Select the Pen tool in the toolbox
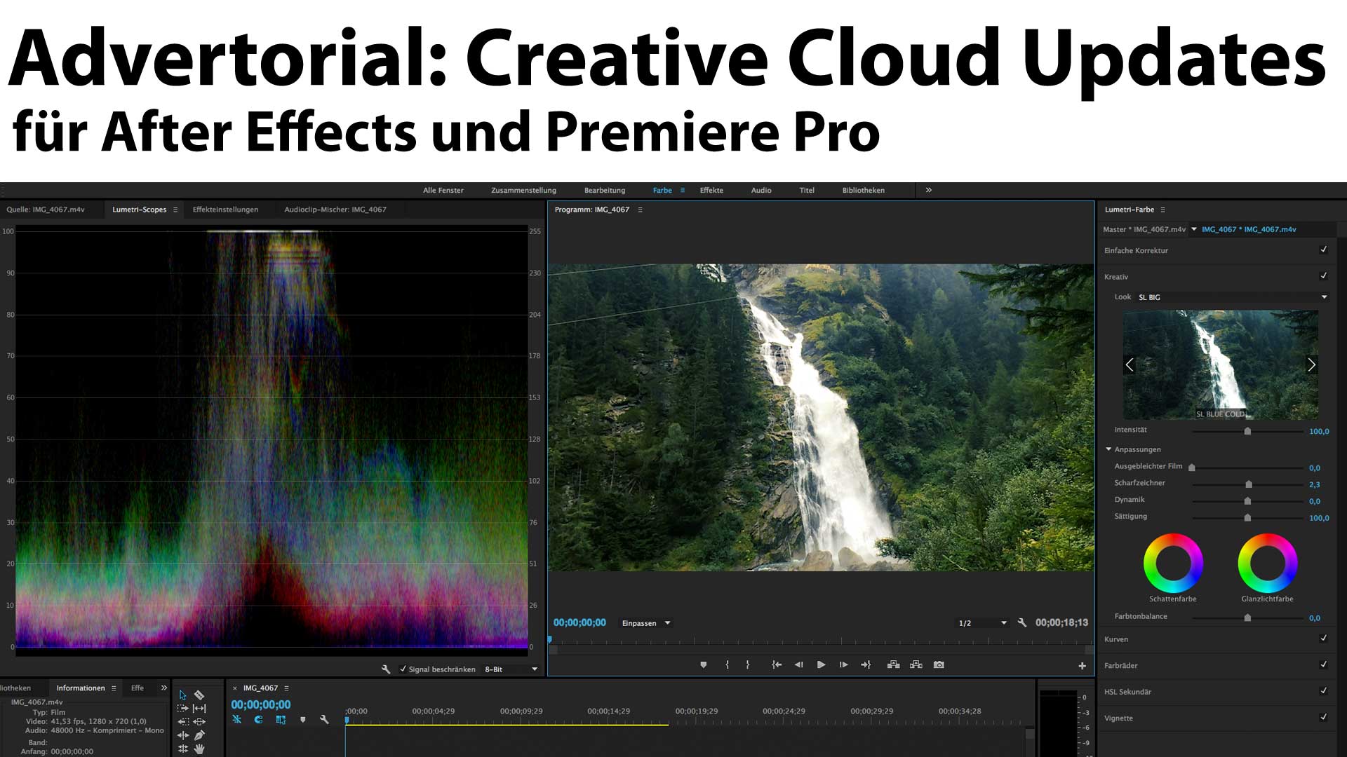The height and width of the screenshot is (757, 1347). (199, 735)
